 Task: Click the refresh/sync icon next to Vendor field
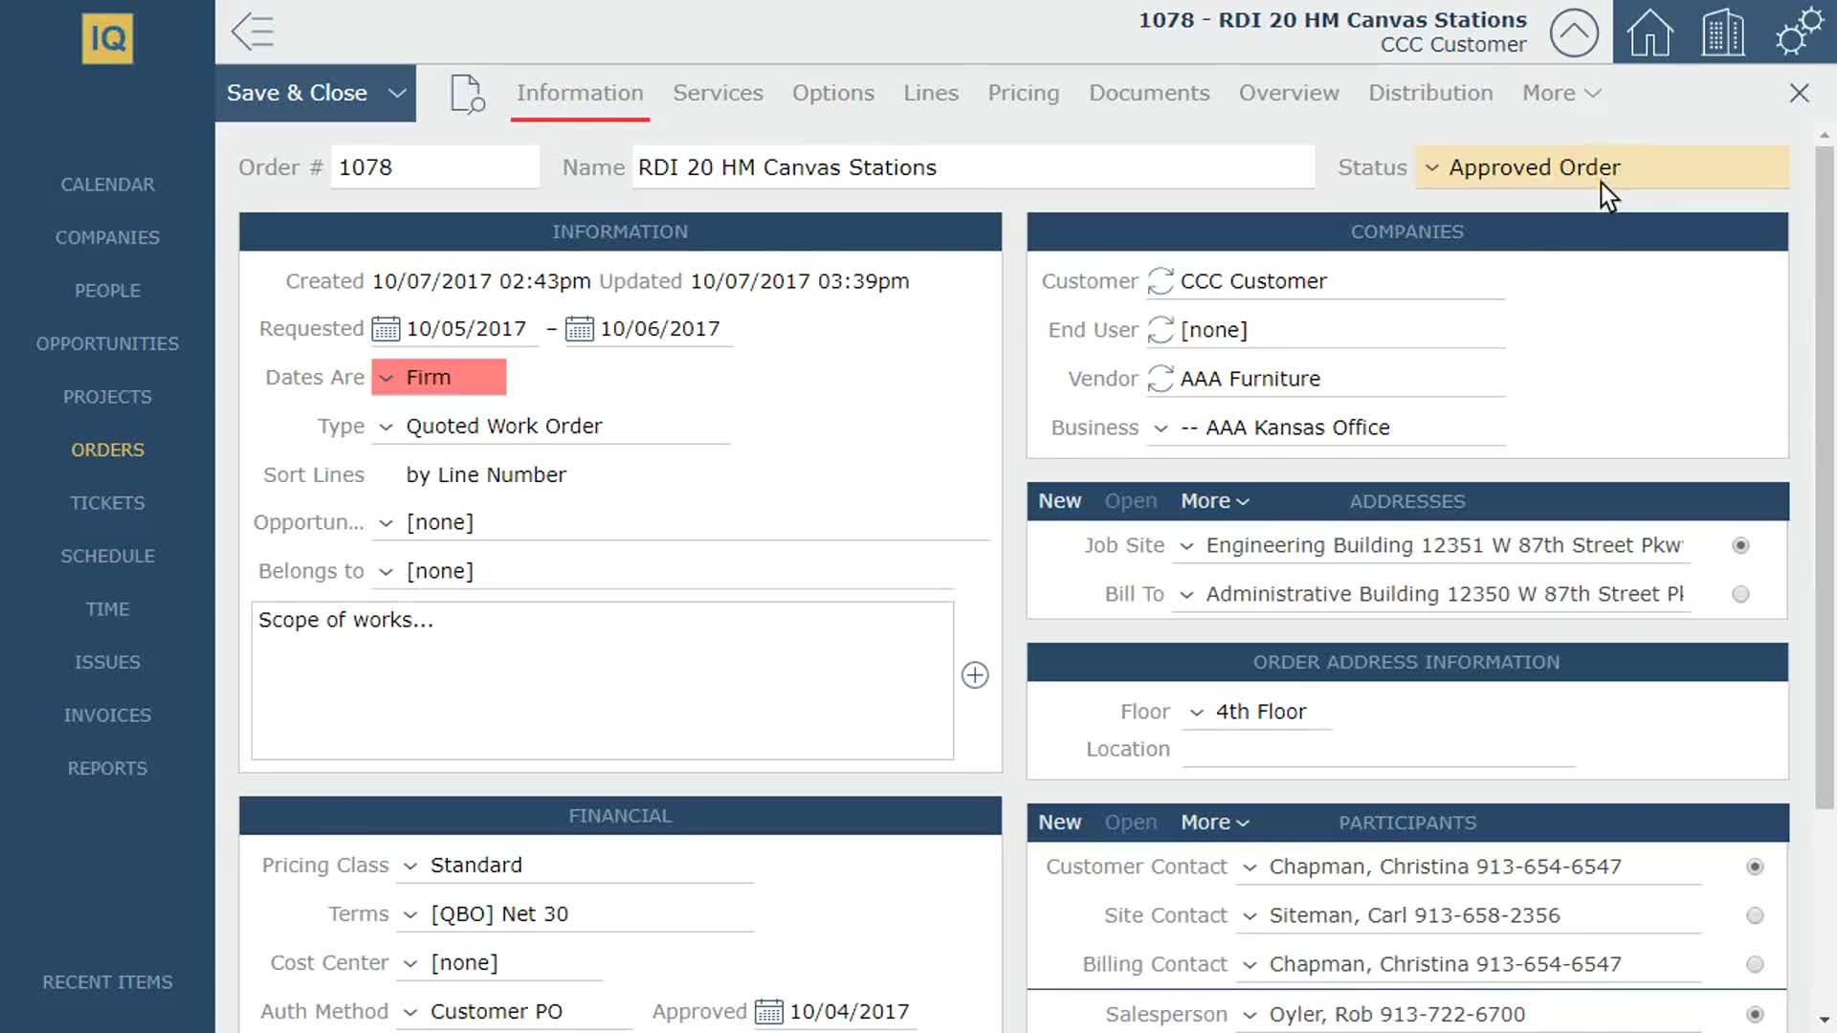pos(1159,379)
